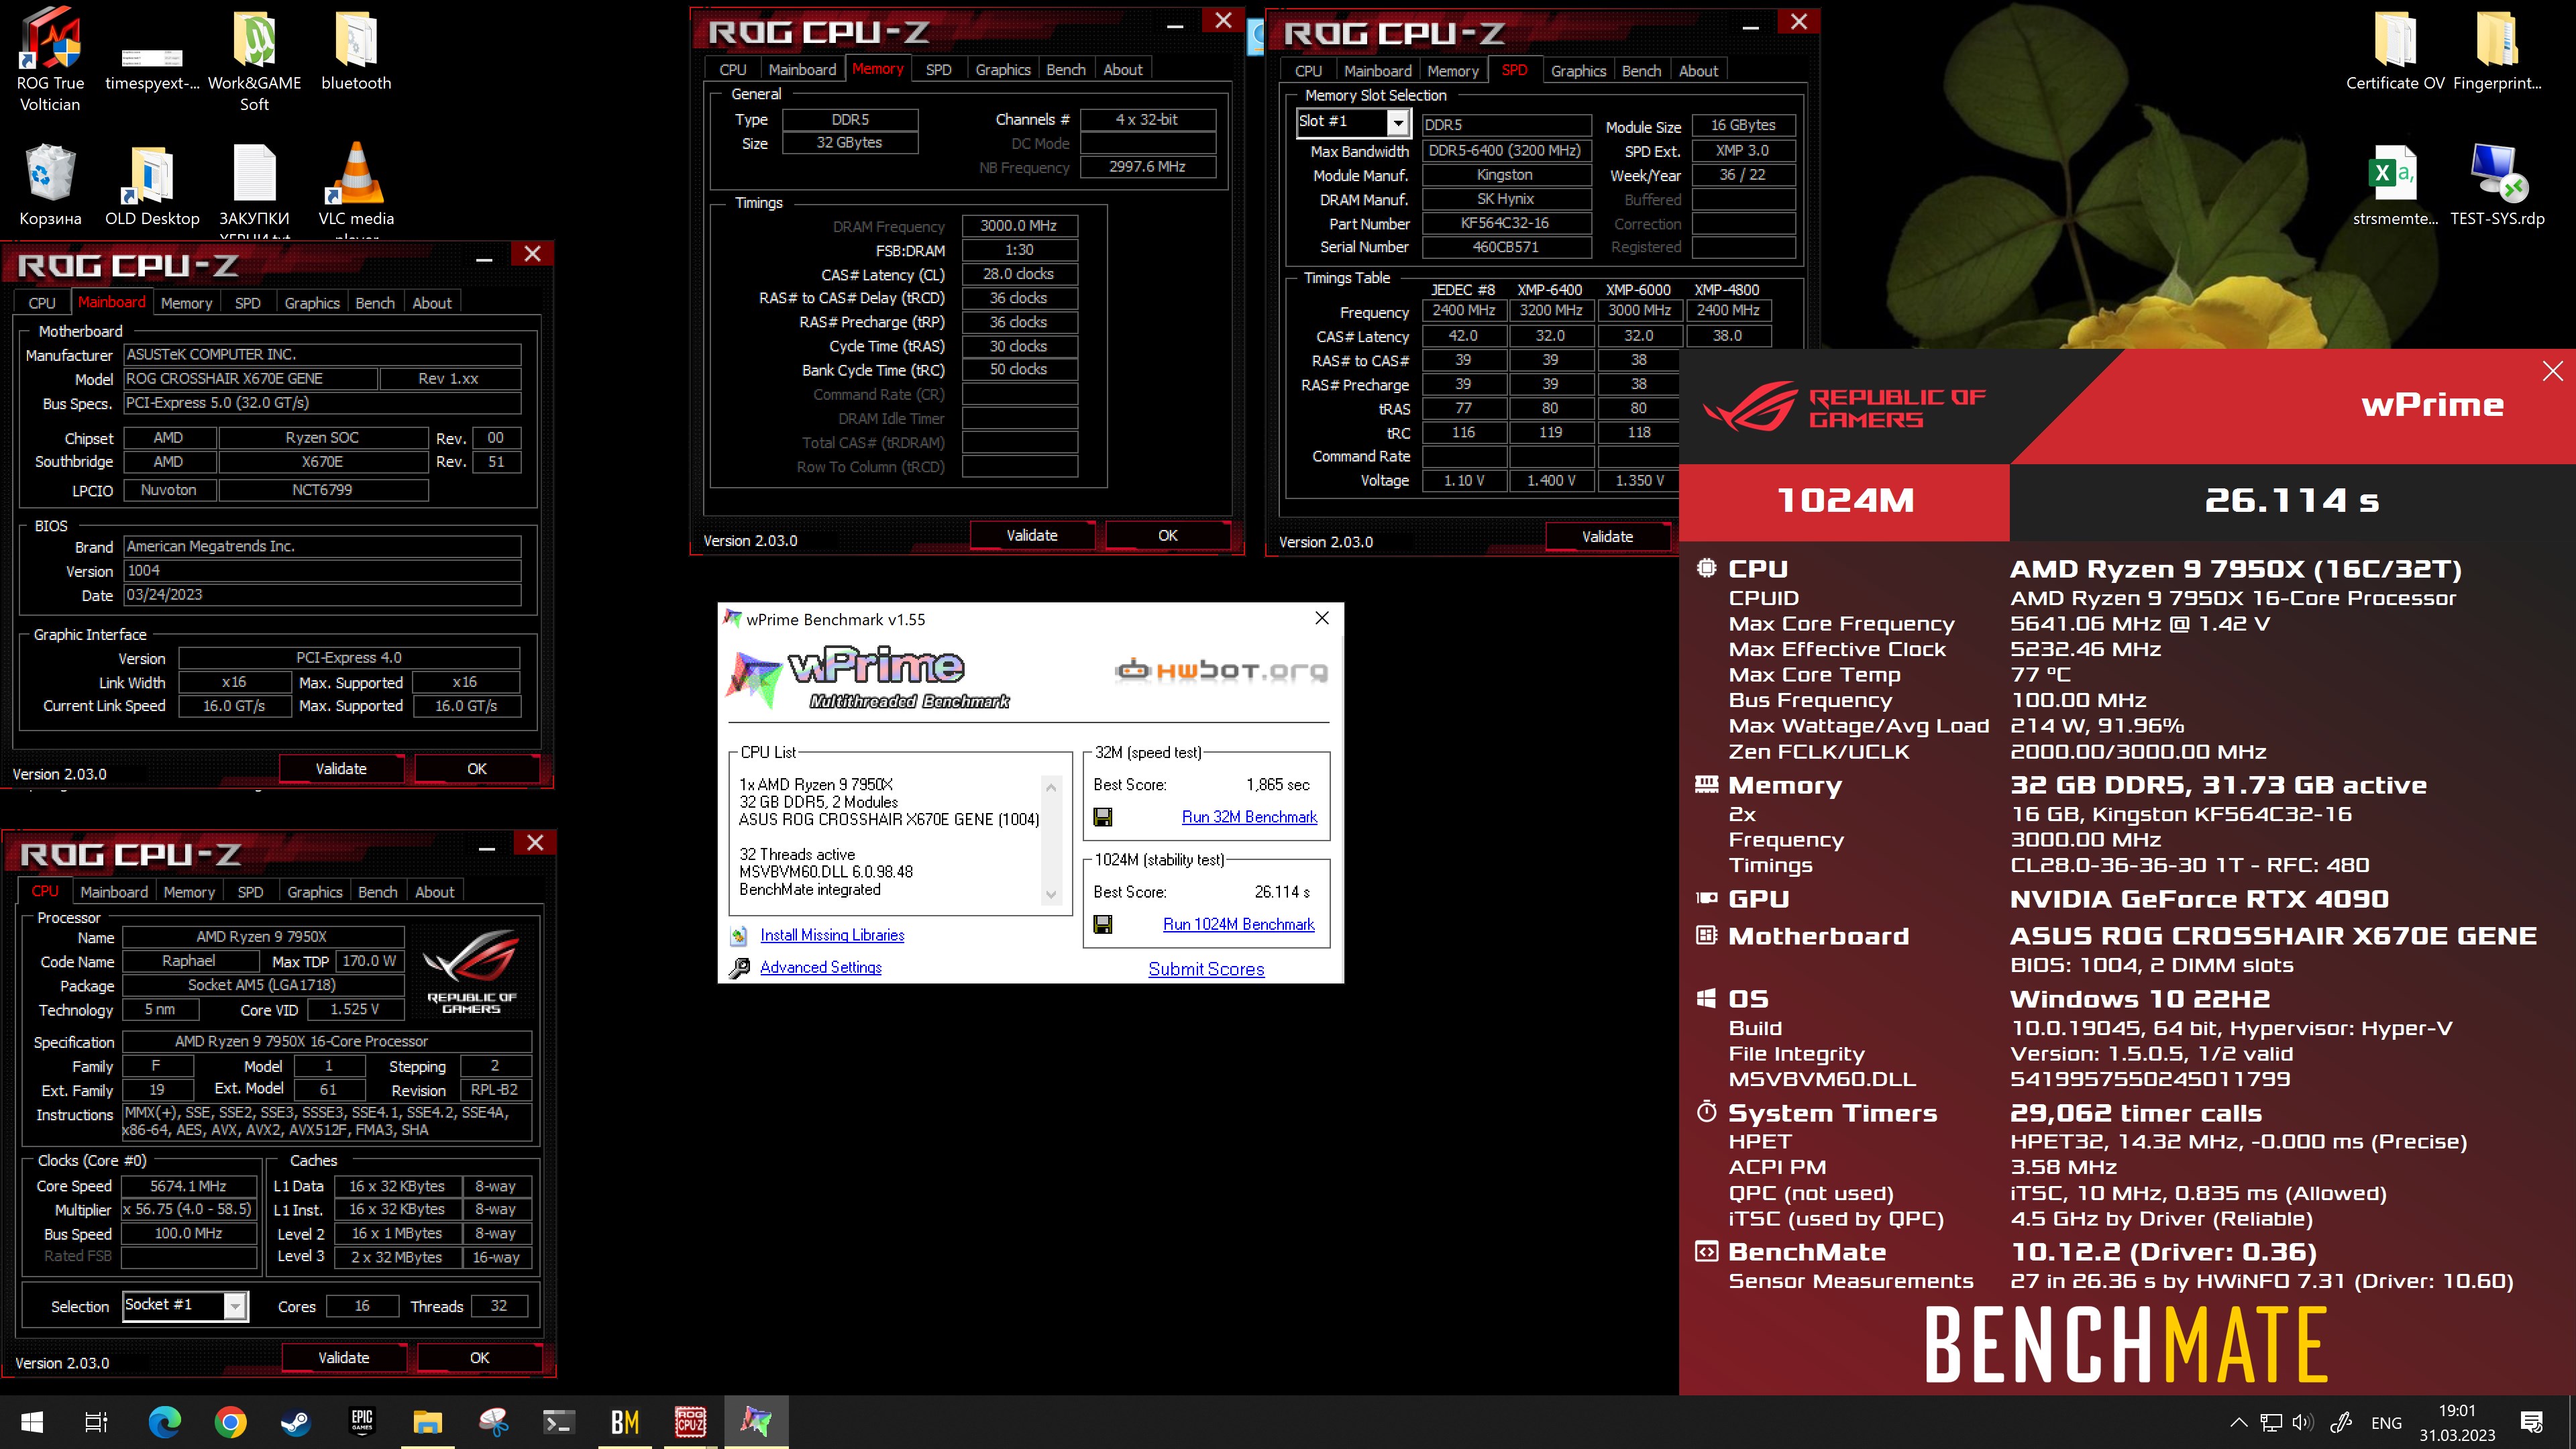Image resolution: width=2576 pixels, height=1449 pixels.
Task: Open File Explorer from the taskbar
Action: pos(428,1422)
